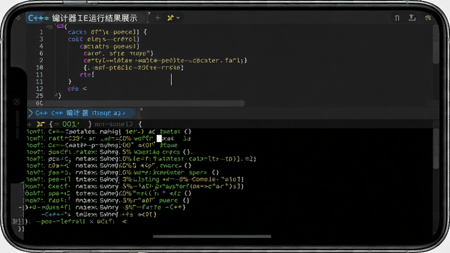Click the 'ɗẽe <' code line

point(77,89)
